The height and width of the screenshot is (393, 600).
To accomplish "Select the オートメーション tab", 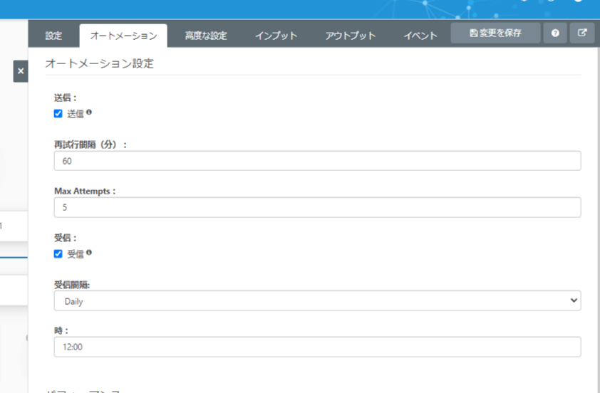I will pyautogui.click(x=123, y=36).
